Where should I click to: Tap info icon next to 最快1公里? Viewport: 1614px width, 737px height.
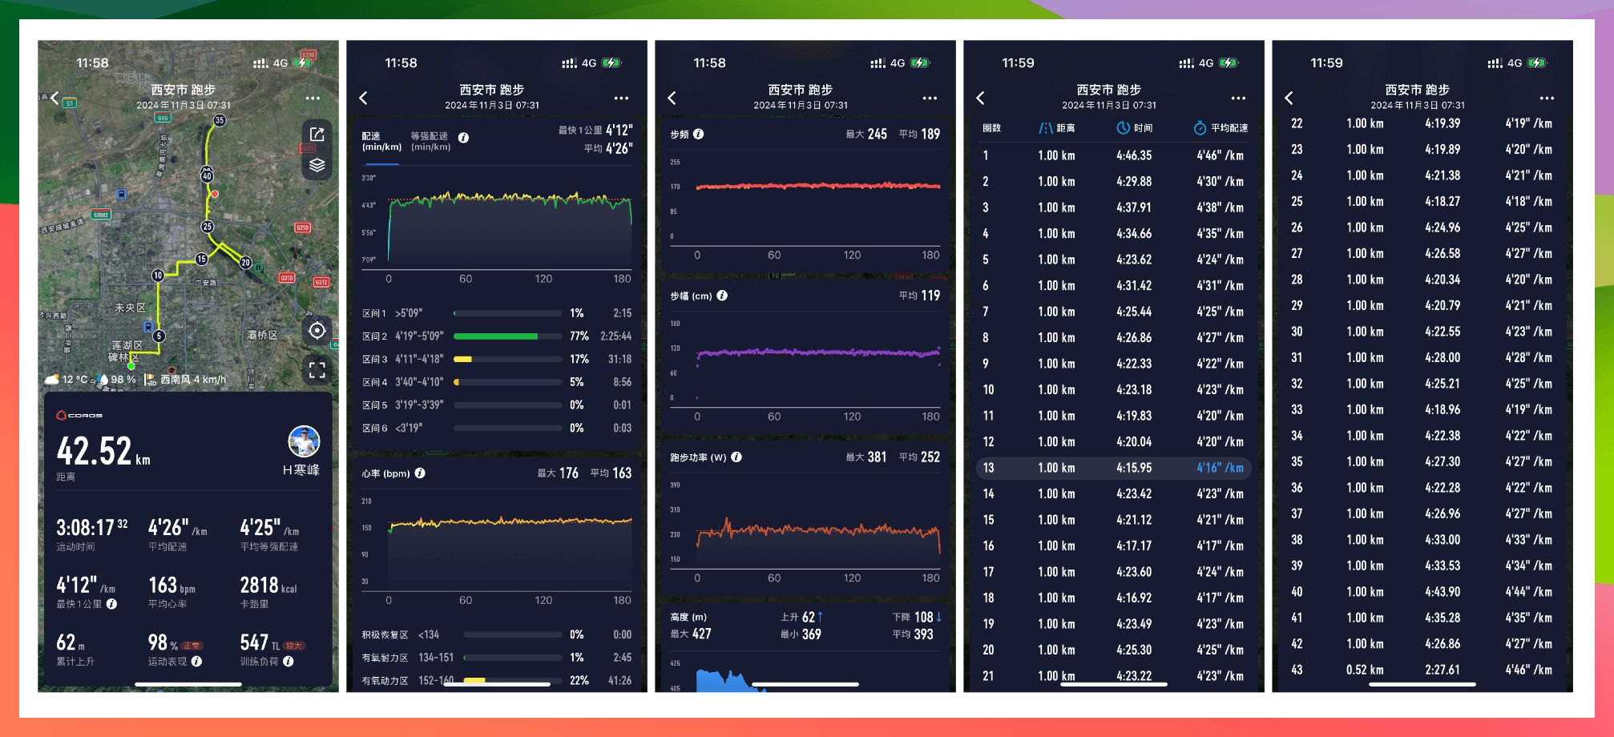tap(112, 604)
